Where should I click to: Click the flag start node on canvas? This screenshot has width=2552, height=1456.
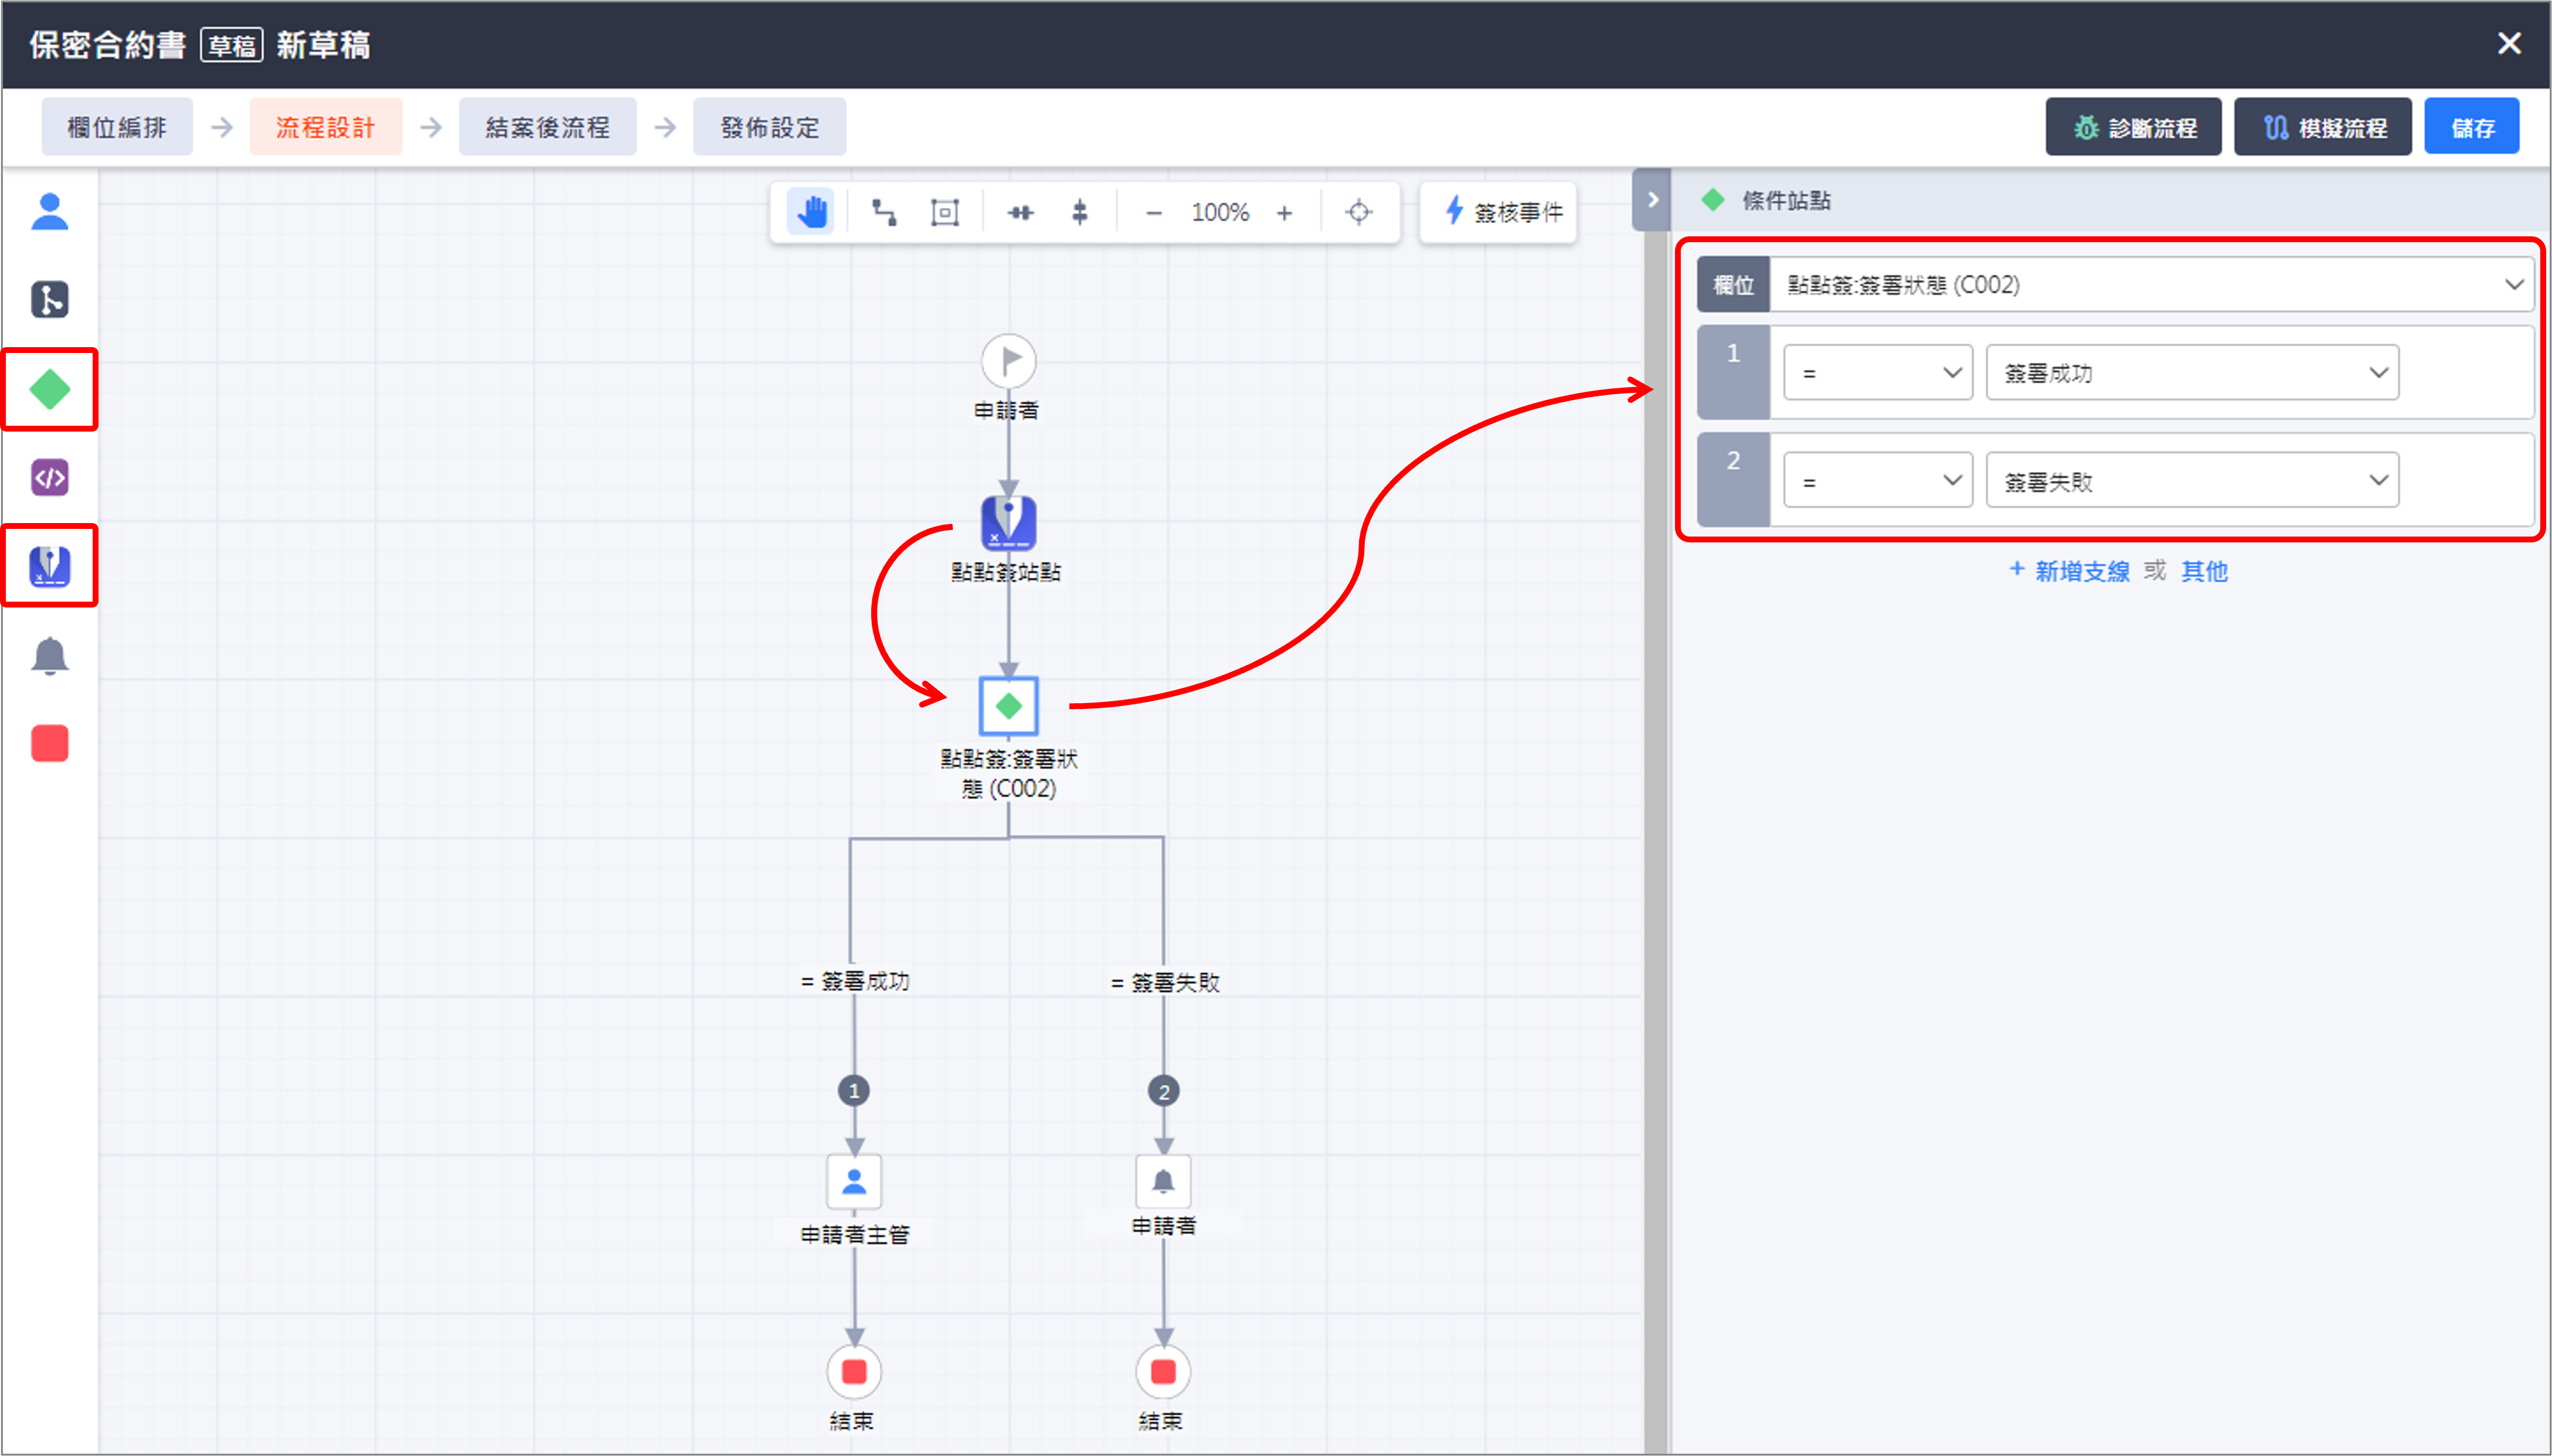click(1008, 360)
